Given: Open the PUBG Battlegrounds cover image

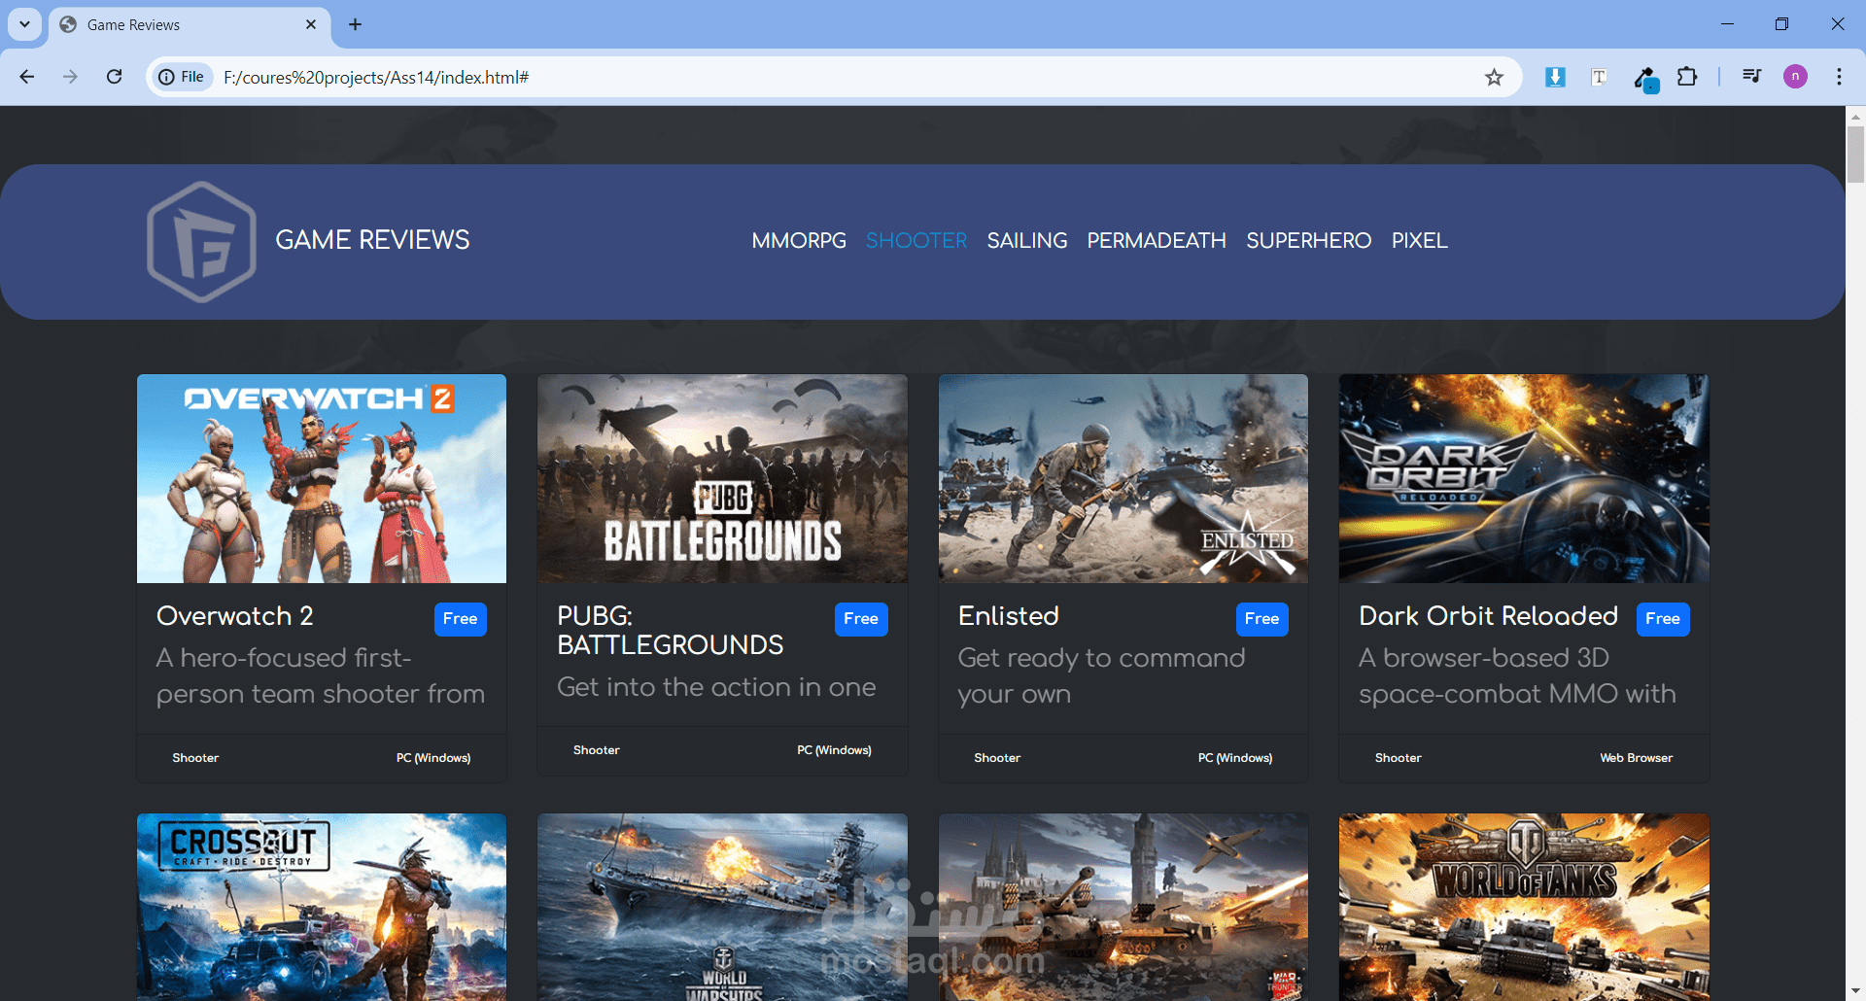Looking at the screenshot, I should tap(722, 479).
